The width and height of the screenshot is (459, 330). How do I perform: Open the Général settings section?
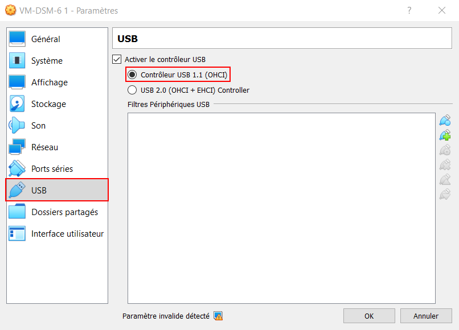[x=57, y=39]
